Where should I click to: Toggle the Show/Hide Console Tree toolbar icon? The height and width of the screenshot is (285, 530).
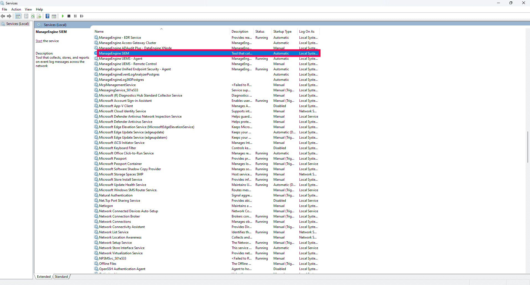point(18,16)
